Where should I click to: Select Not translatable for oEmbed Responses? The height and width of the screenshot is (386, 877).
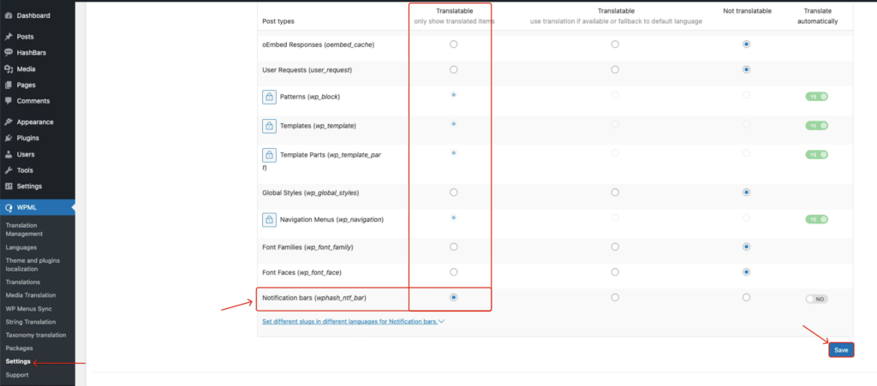746,45
